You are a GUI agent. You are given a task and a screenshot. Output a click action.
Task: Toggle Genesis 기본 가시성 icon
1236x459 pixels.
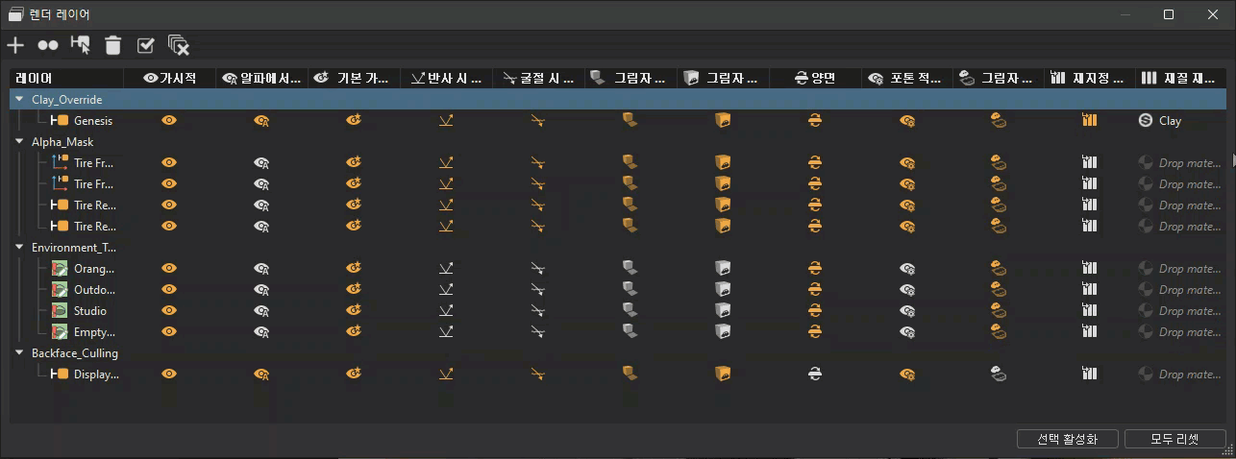point(354,121)
